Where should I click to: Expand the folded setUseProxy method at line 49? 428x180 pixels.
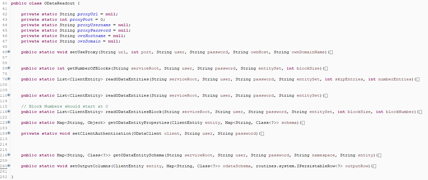9,52
